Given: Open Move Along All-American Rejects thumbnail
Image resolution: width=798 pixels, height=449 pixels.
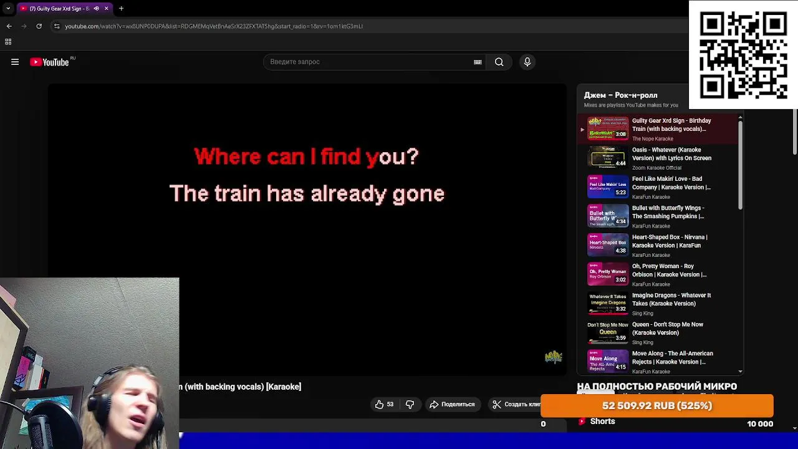Looking at the screenshot, I should 608,361.
